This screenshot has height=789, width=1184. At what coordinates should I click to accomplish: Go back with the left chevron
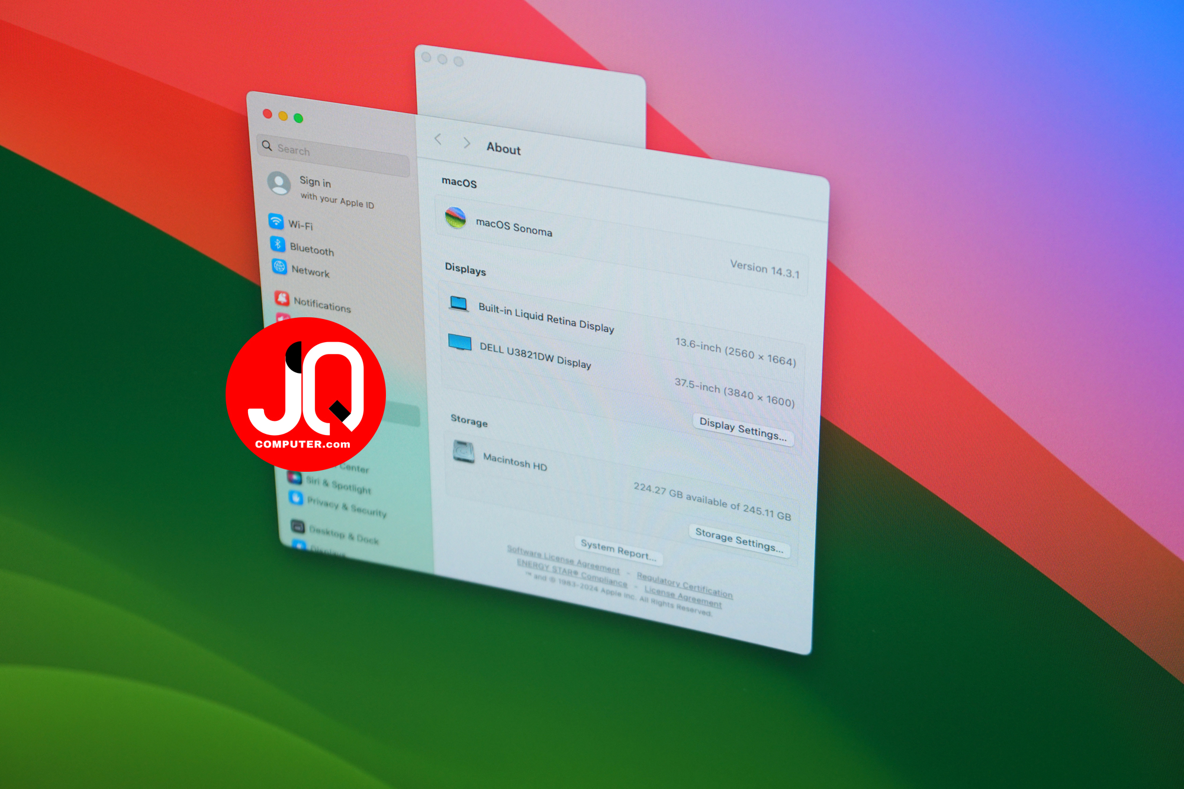(438, 139)
